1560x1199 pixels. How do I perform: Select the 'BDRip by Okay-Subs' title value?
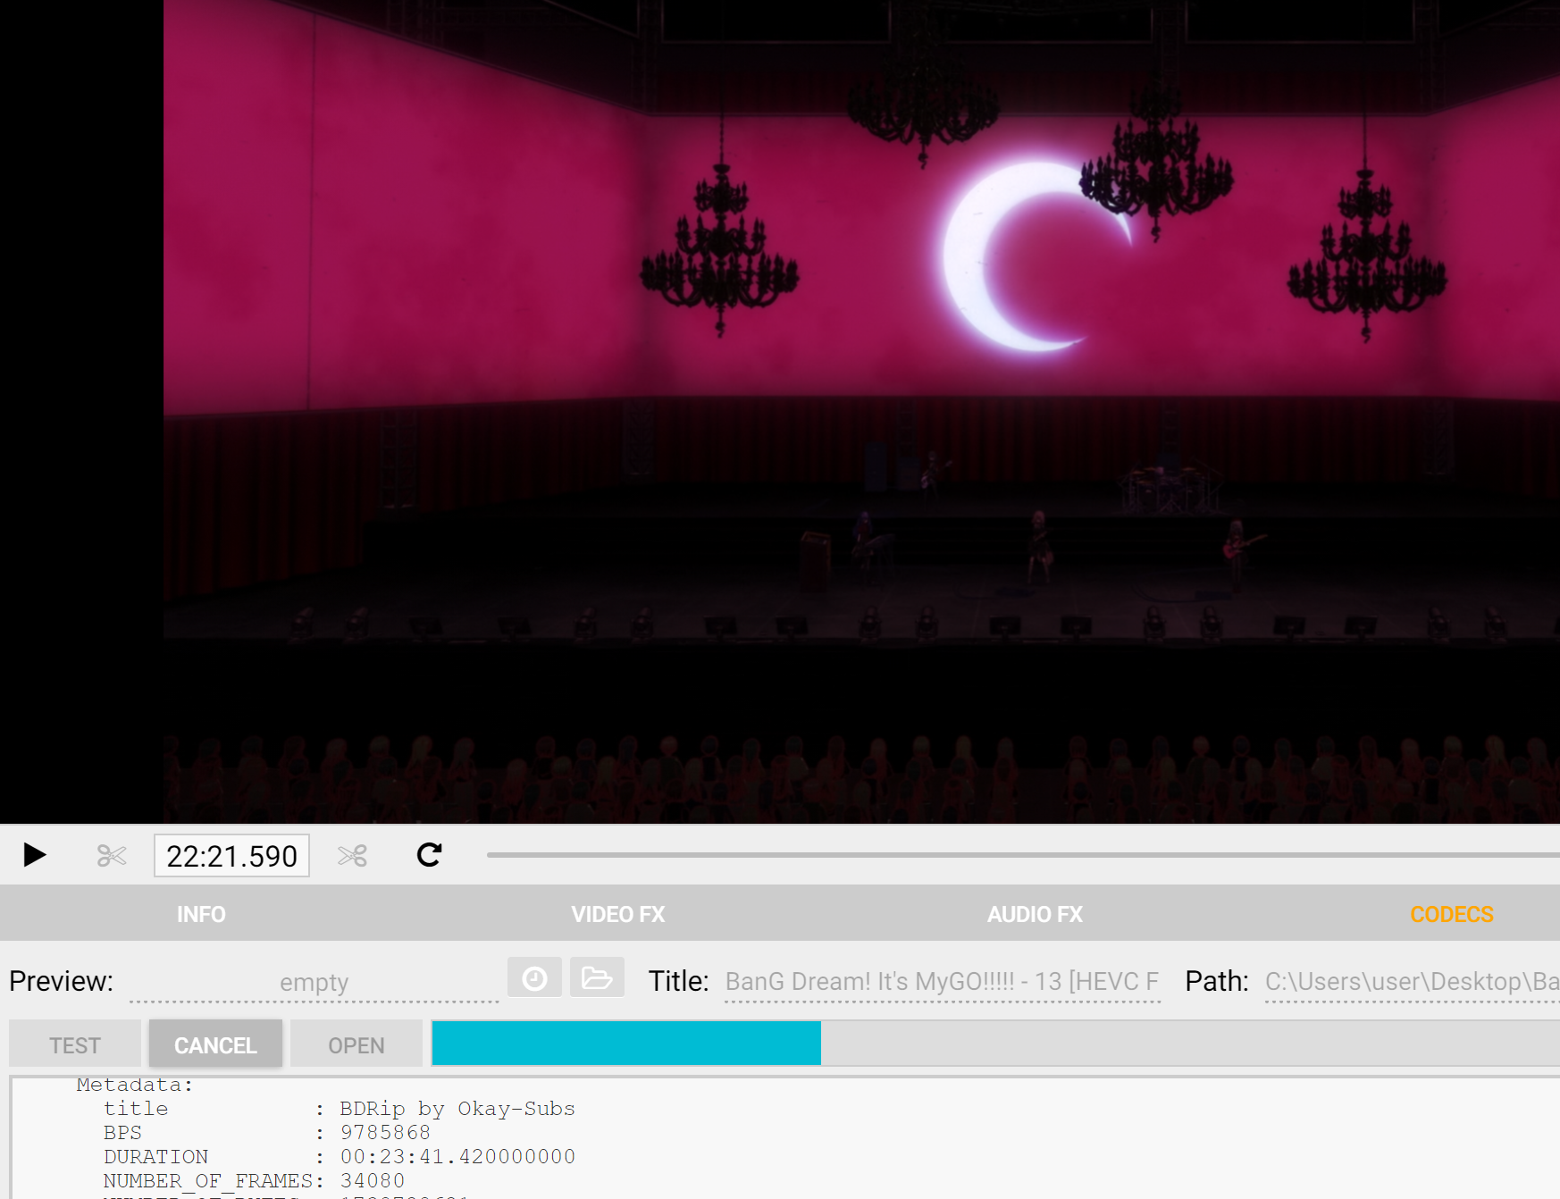coord(457,1109)
